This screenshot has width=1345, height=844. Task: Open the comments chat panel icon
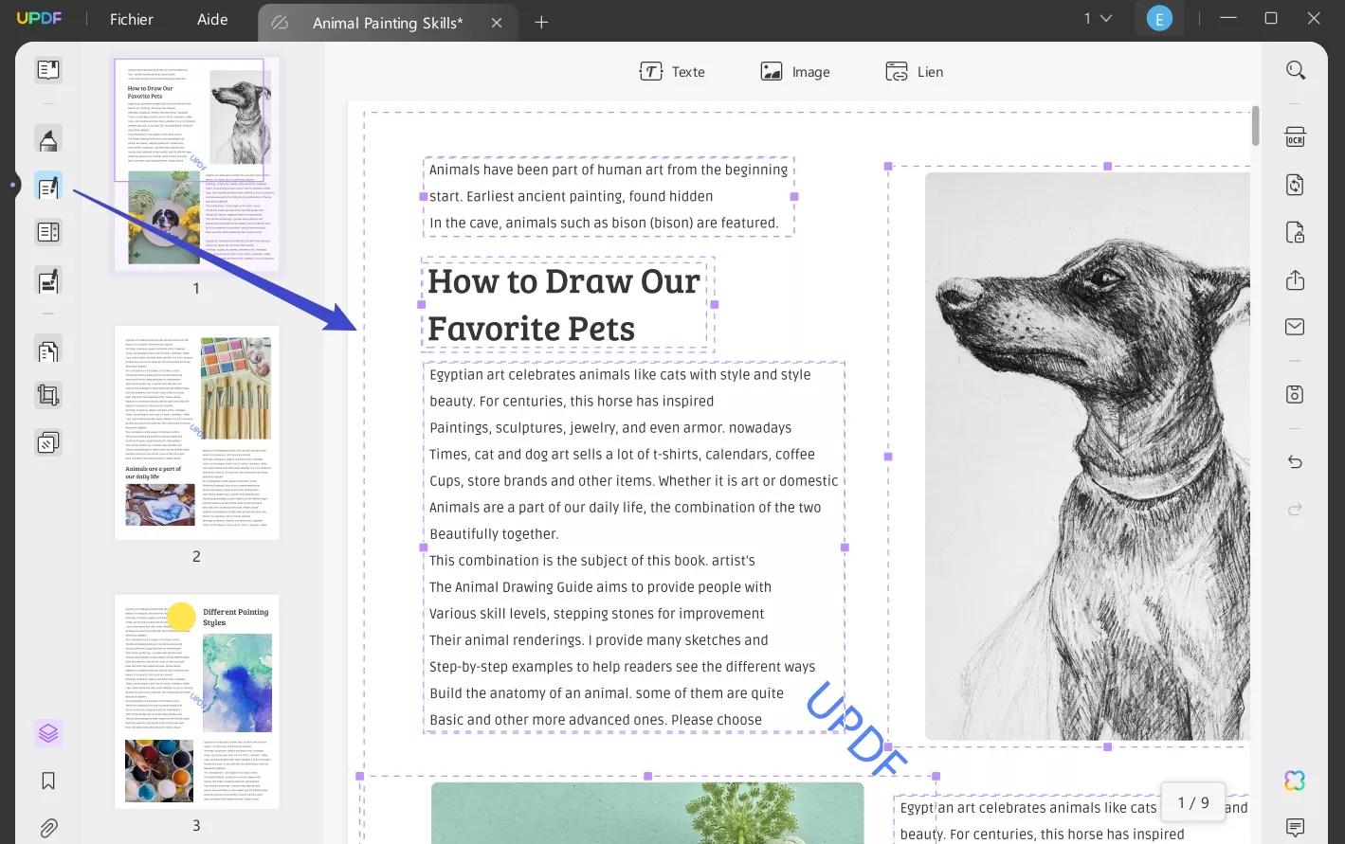(1295, 828)
